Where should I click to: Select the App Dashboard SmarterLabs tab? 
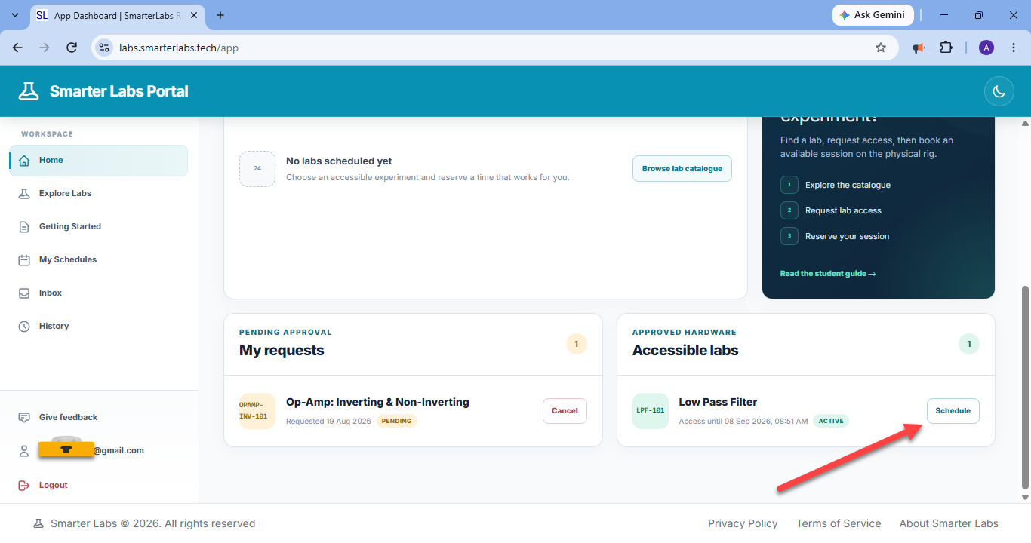tap(118, 16)
